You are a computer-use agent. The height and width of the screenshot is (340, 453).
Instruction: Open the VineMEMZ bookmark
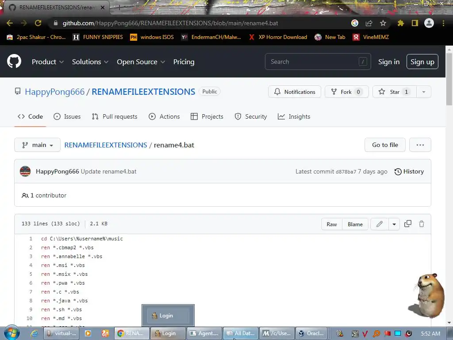pyautogui.click(x=371, y=37)
